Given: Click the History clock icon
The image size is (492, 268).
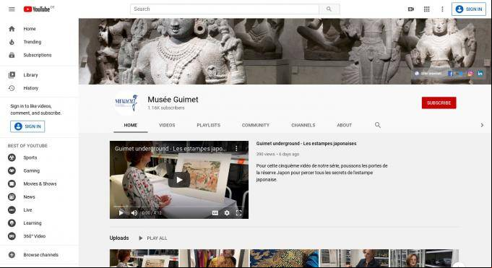Looking at the screenshot, I should click(12, 88).
